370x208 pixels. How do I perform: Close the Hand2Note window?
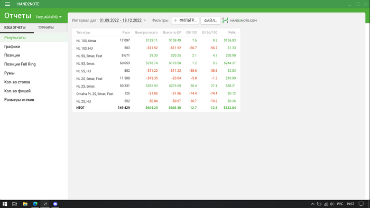(x=366, y=4)
